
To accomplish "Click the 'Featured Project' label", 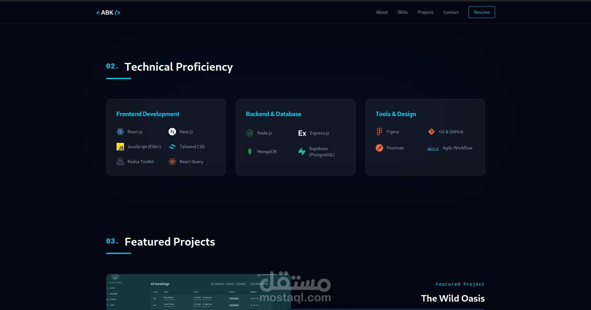I will tap(460, 284).
